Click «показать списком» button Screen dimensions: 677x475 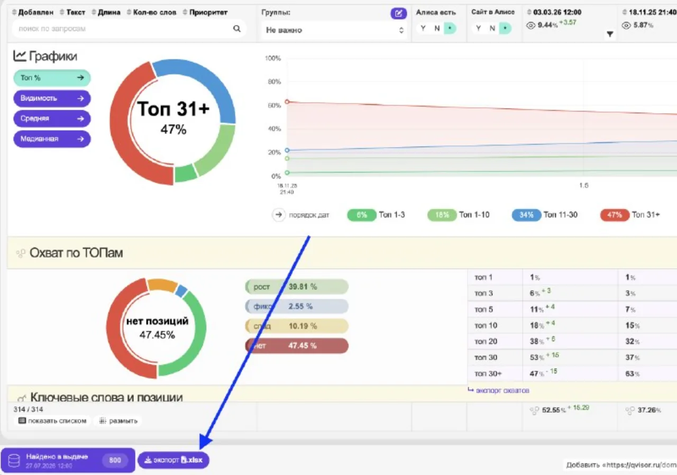[x=52, y=421]
